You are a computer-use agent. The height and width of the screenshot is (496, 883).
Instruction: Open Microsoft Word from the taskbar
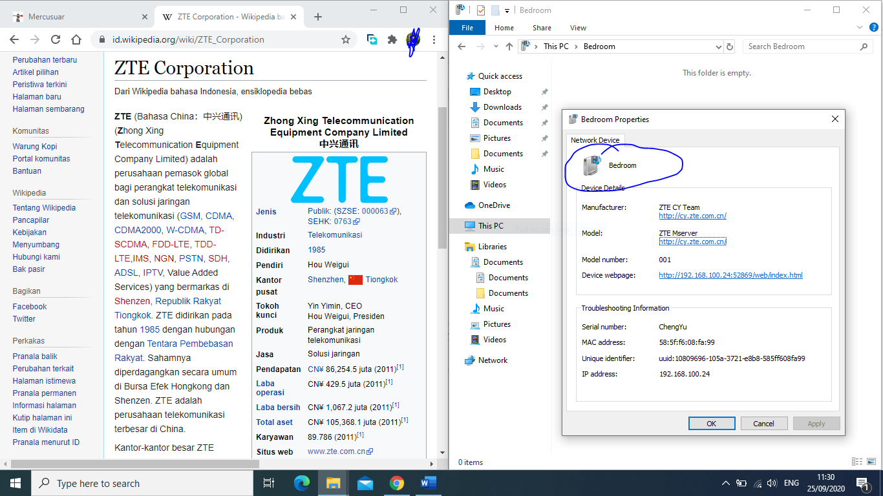tap(428, 482)
